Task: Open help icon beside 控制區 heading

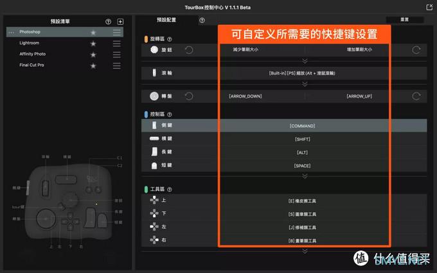Action: tap(170, 114)
